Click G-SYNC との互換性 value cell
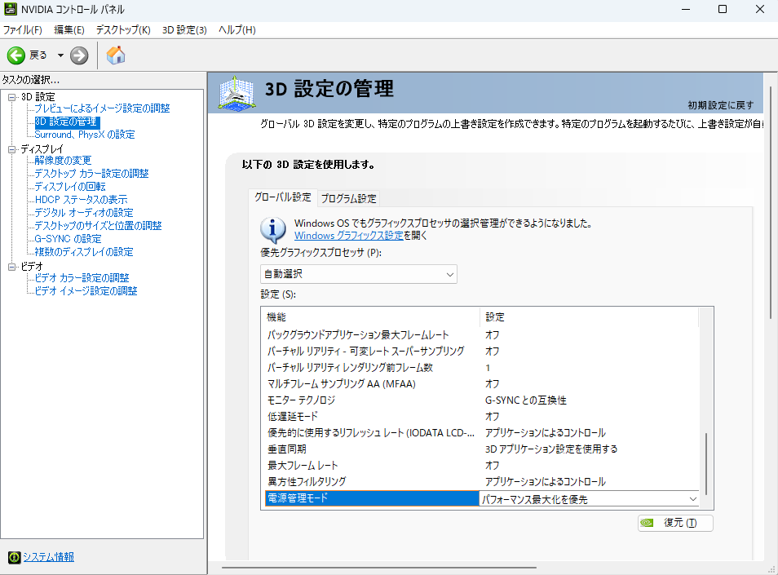The height and width of the screenshot is (575, 778). [x=526, y=400]
